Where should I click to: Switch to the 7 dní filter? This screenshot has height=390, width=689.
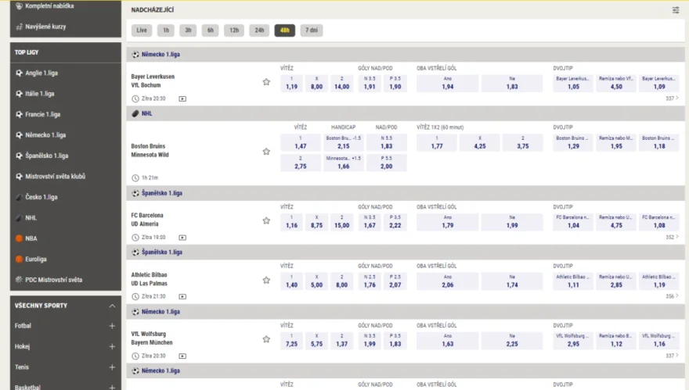click(x=312, y=30)
